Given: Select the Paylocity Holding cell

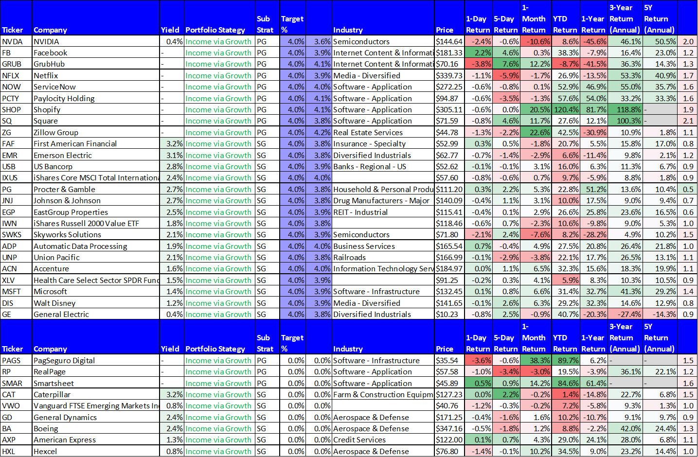Looking at the screenshot, I should click(96, 98).
